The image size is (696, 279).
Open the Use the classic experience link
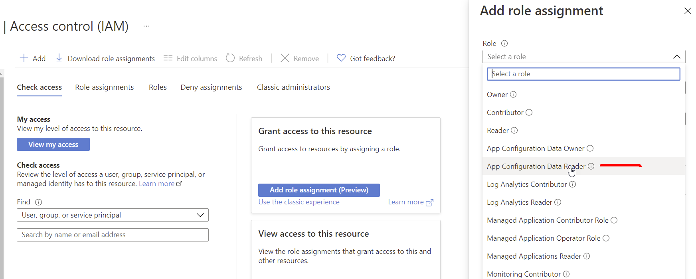click(299, 202)
